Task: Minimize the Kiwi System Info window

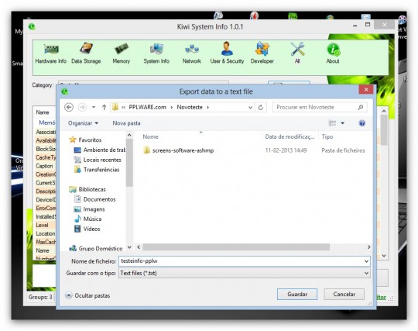Action: coord(355,26)
